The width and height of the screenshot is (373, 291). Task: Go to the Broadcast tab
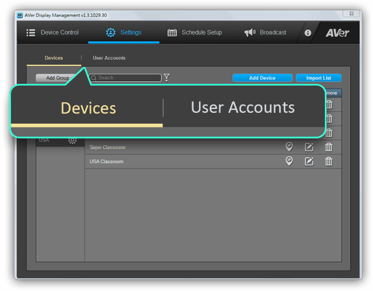(x=265, y=33)
